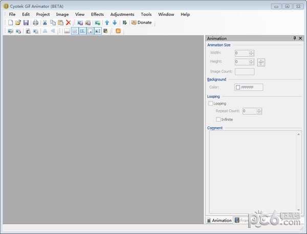The width and height of the screenshot is (307, 234).
Task: Open the Adjustments menu
Action: point(122,14)
